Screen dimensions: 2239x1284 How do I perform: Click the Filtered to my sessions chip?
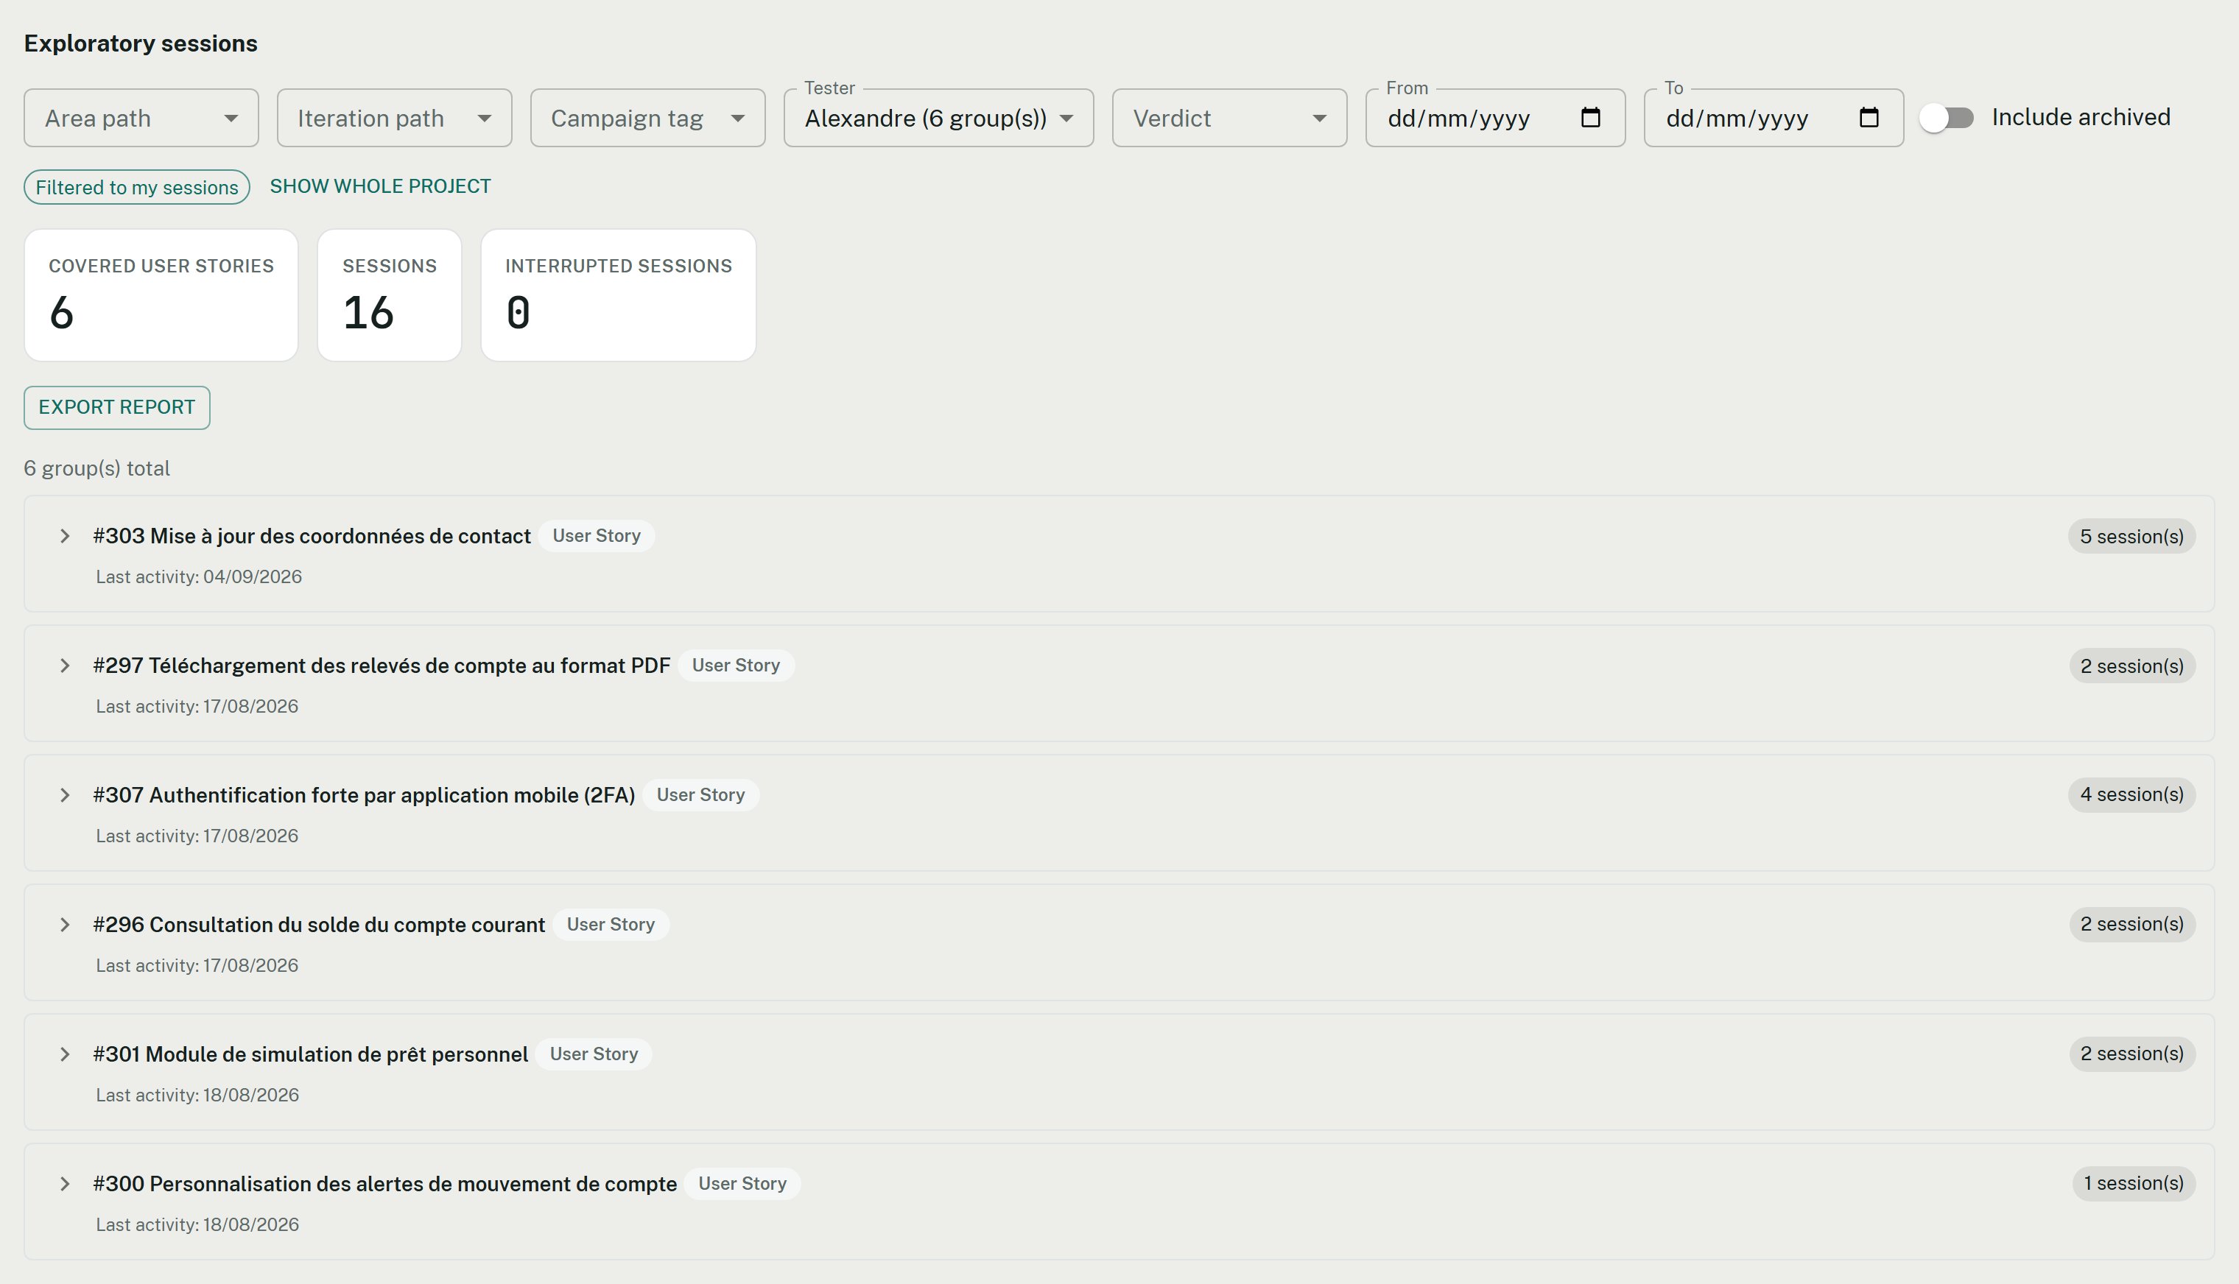[137, 187]
